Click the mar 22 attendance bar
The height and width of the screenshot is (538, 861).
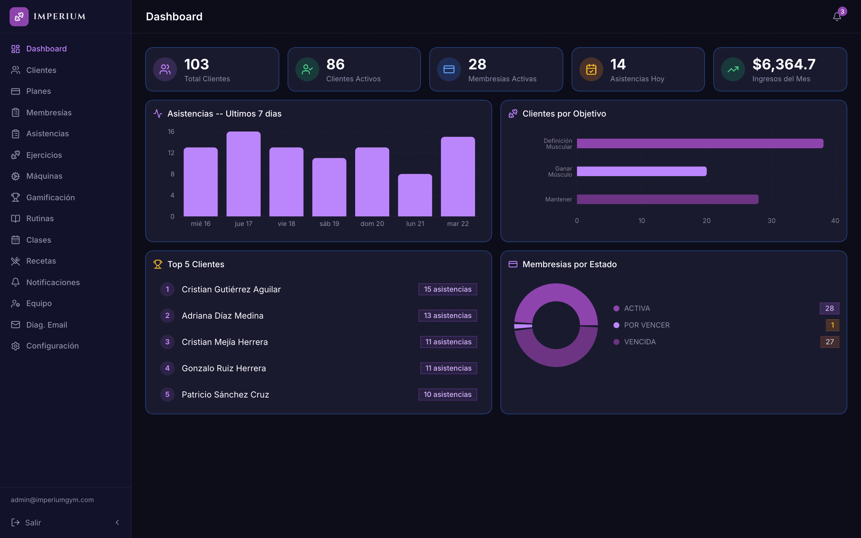point(458,176)
